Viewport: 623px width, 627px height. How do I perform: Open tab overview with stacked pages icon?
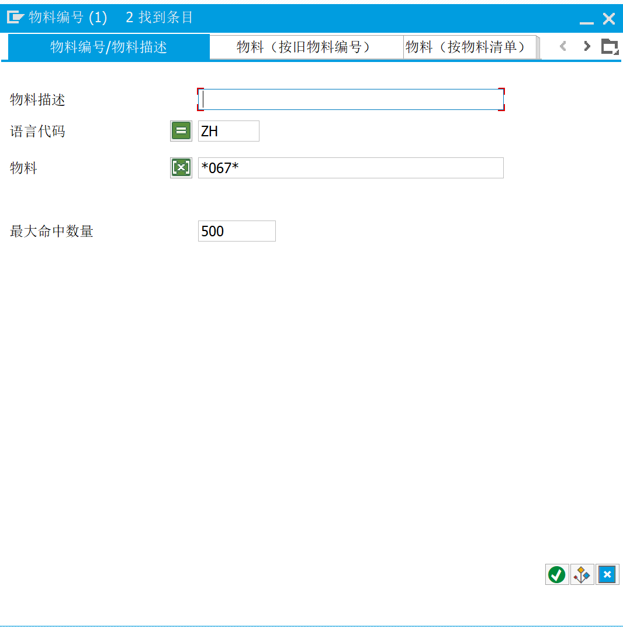point(610,46)
